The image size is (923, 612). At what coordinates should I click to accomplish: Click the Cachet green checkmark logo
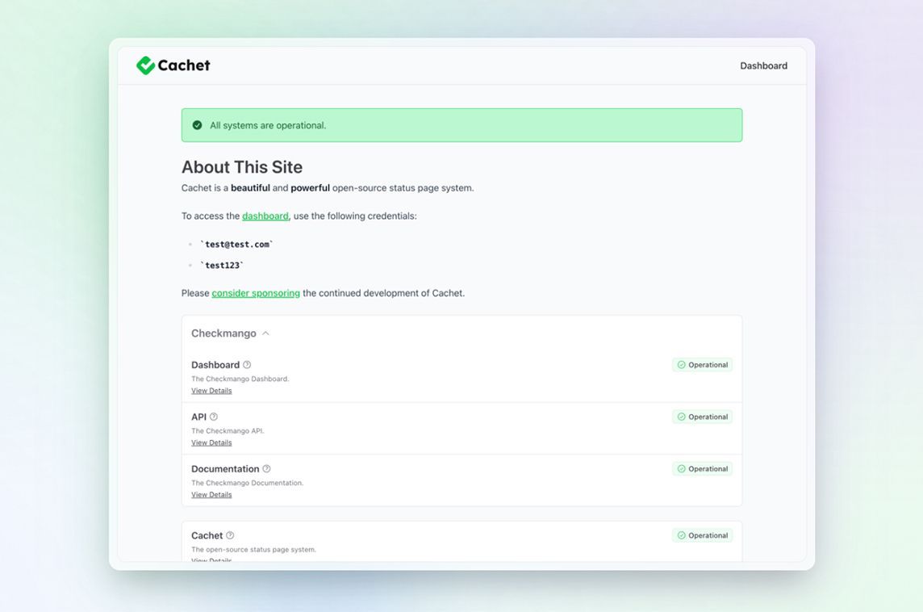pyautogui.click(x=145, y=65)
